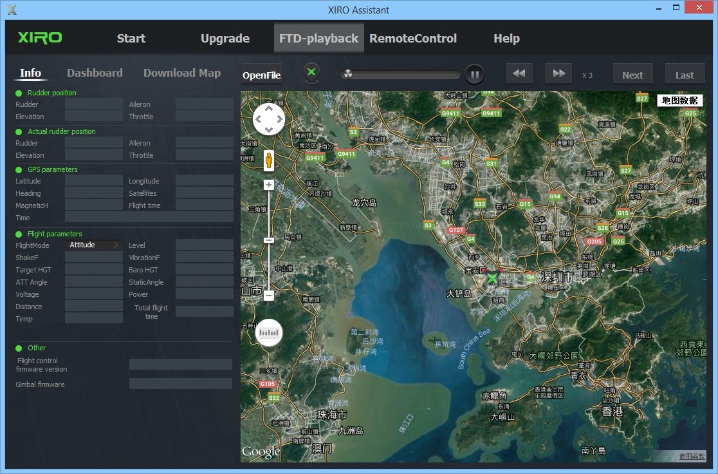Switch to the Info sub-tab

[x=30, y=73]
